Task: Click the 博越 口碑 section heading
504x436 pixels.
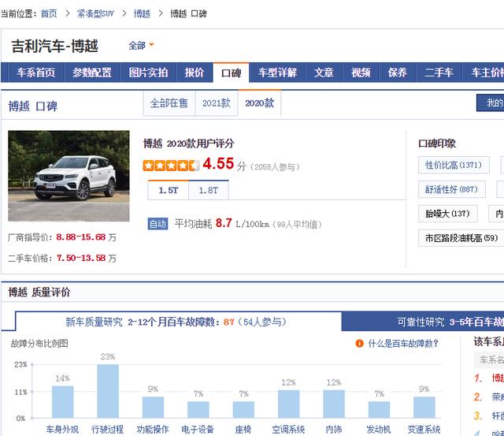Action: (x=33, y=106)
